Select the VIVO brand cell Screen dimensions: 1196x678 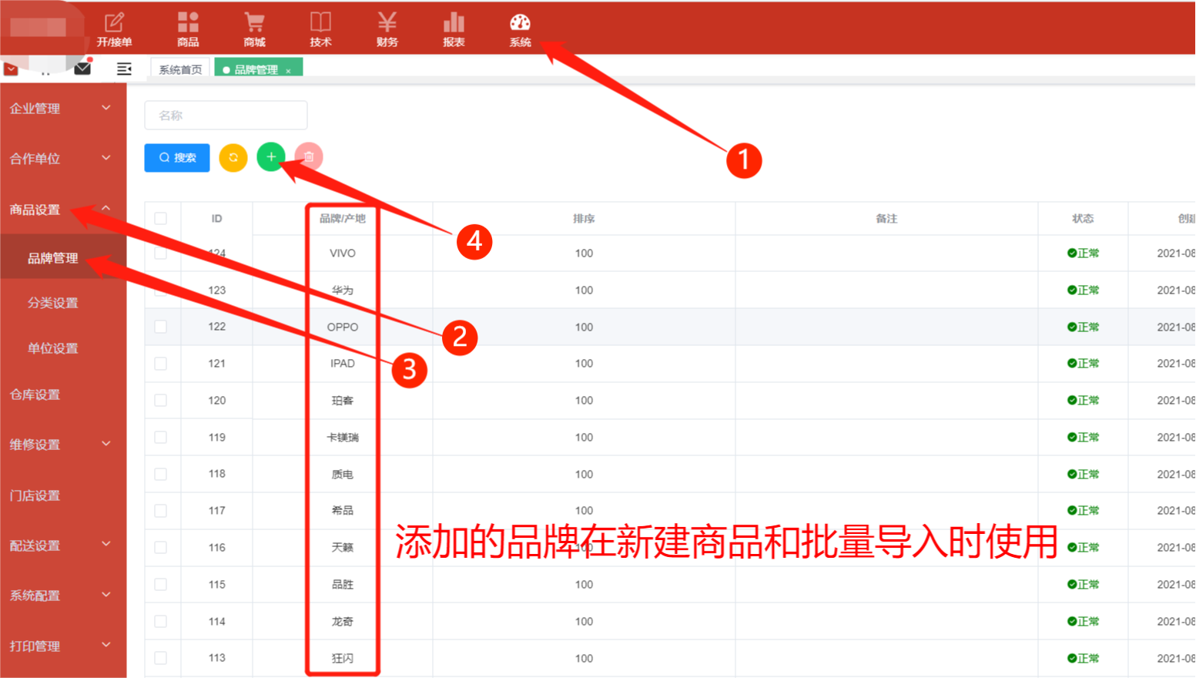point(343,253)
